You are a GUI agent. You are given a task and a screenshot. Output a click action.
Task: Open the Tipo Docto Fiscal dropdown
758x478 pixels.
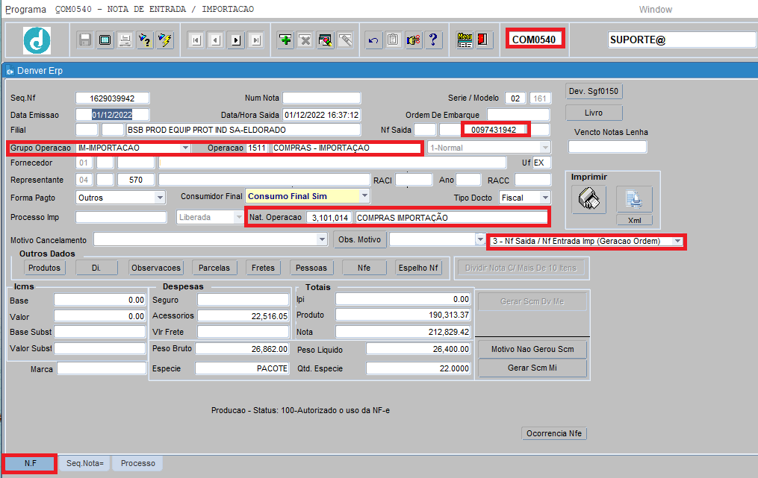click(x=545, y=198)
